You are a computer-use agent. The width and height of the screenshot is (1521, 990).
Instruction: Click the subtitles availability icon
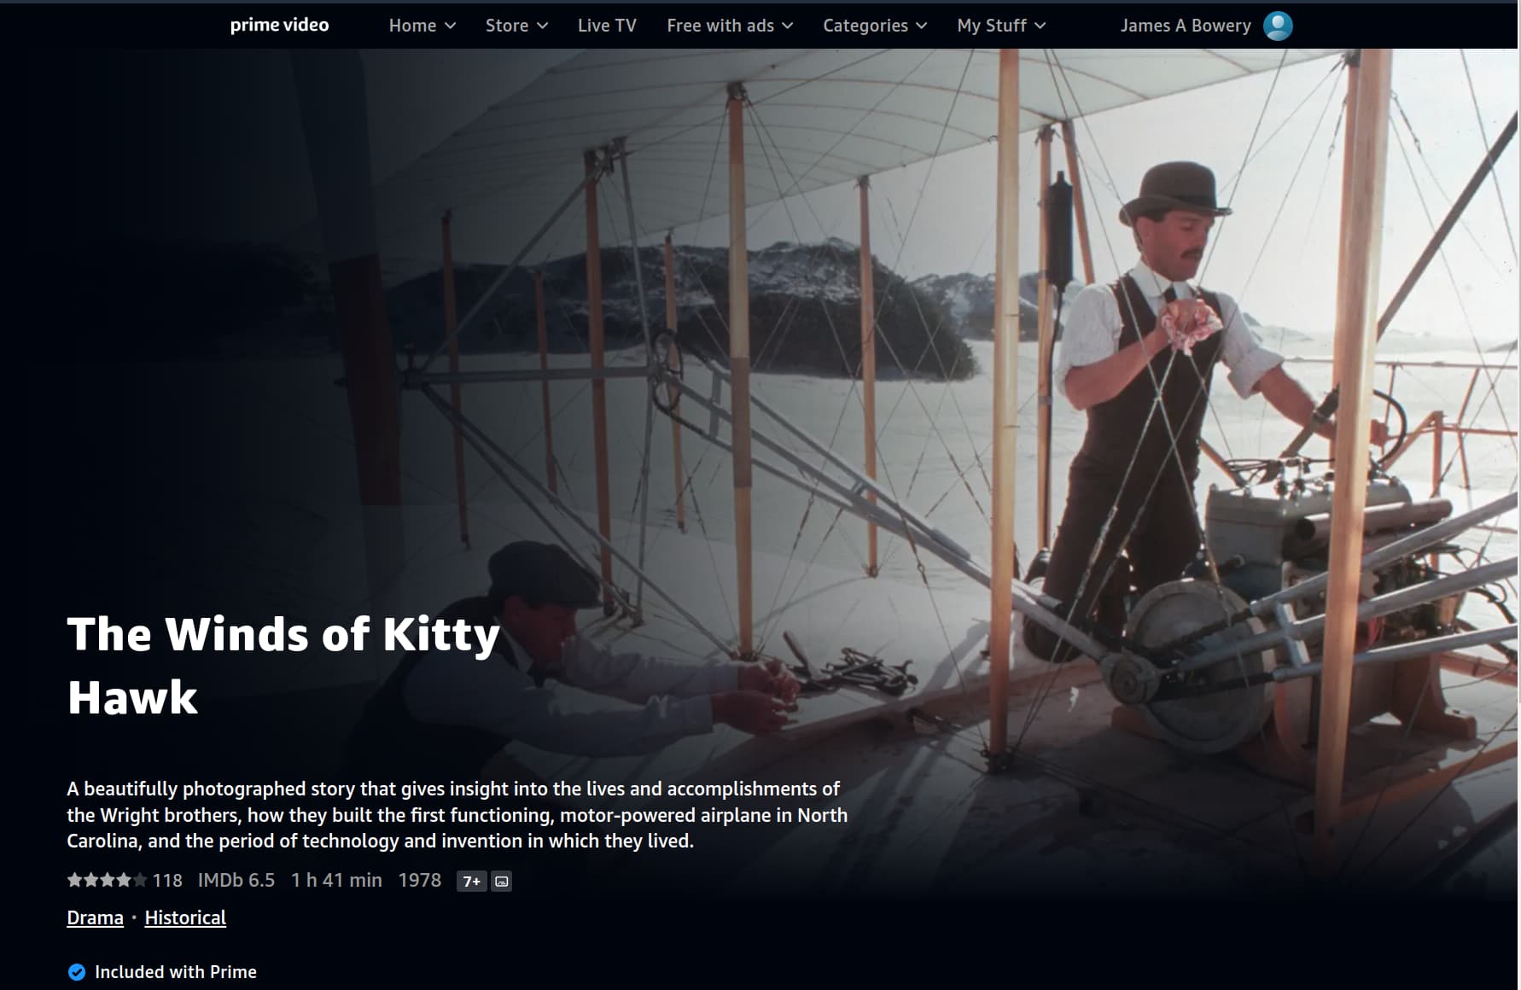tap(502, 881)
